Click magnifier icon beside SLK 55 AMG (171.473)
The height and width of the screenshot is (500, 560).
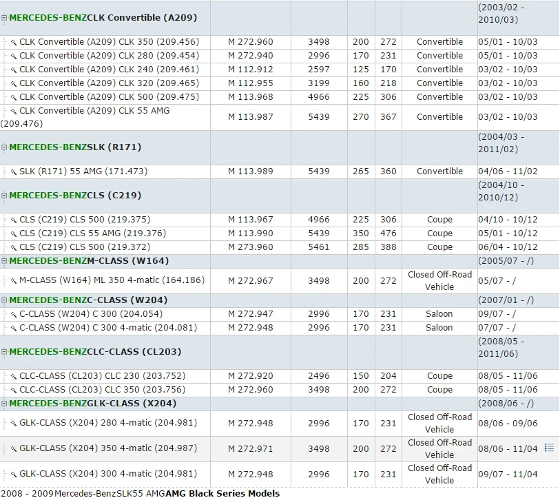(14, 172)
